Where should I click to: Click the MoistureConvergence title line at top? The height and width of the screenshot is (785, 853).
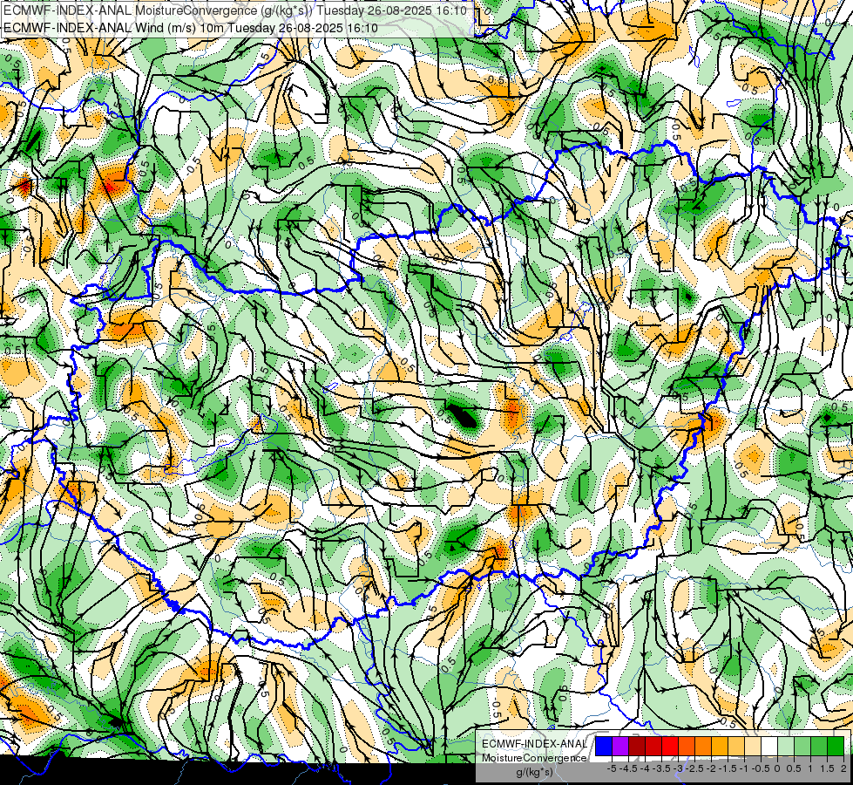pyautogui.click(x=234, y=10)
